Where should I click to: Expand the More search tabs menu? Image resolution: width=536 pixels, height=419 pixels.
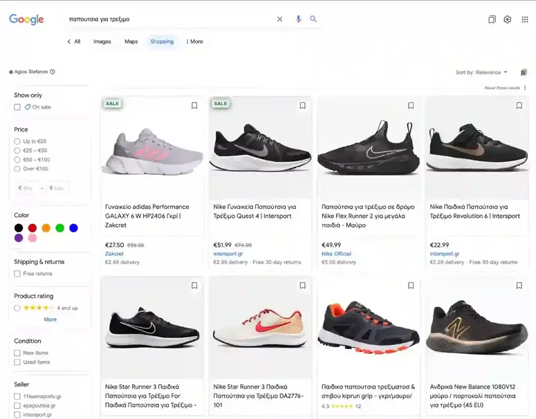(x=194, y=41)
